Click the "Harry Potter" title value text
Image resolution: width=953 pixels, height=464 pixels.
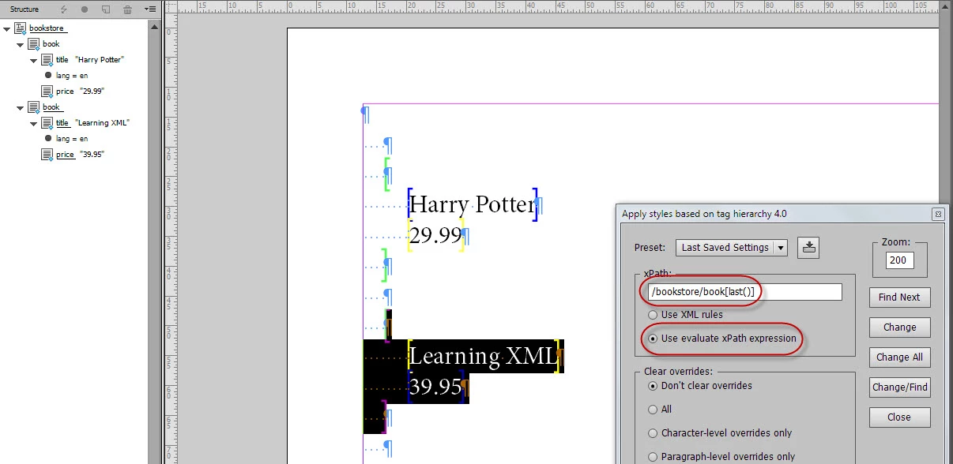click(x=100, y=60)
